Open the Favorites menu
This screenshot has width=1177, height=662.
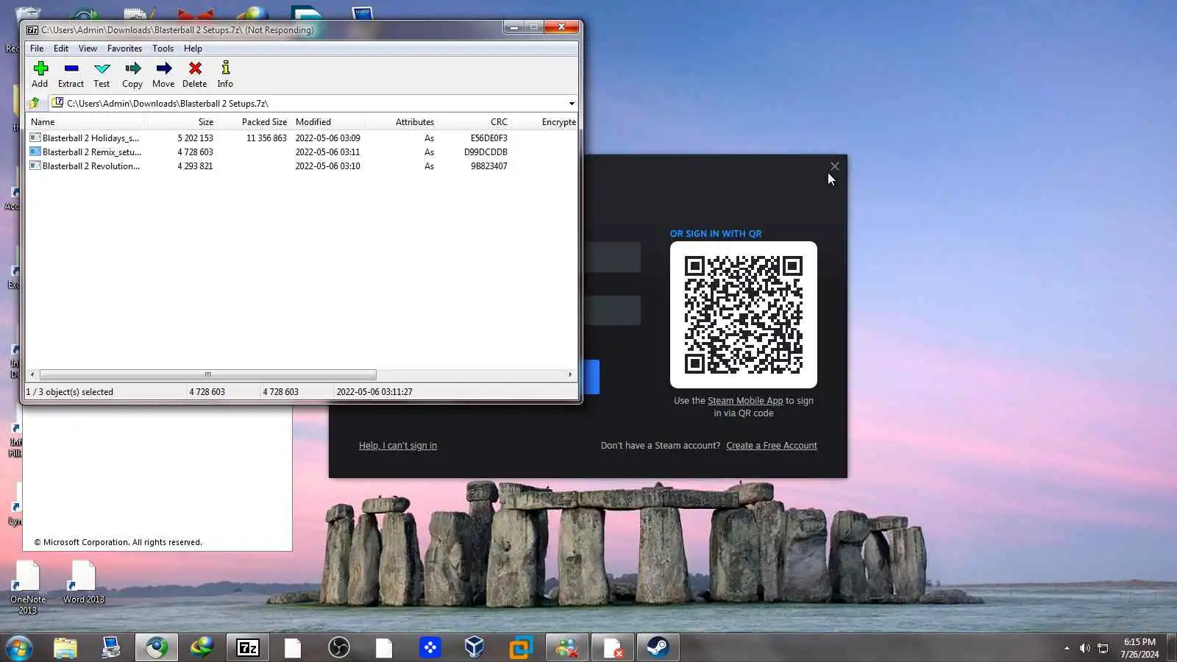click(124, 49)
